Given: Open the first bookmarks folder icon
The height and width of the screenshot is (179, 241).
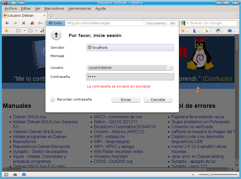Looking at the screenshot, I should pos(18,31).
